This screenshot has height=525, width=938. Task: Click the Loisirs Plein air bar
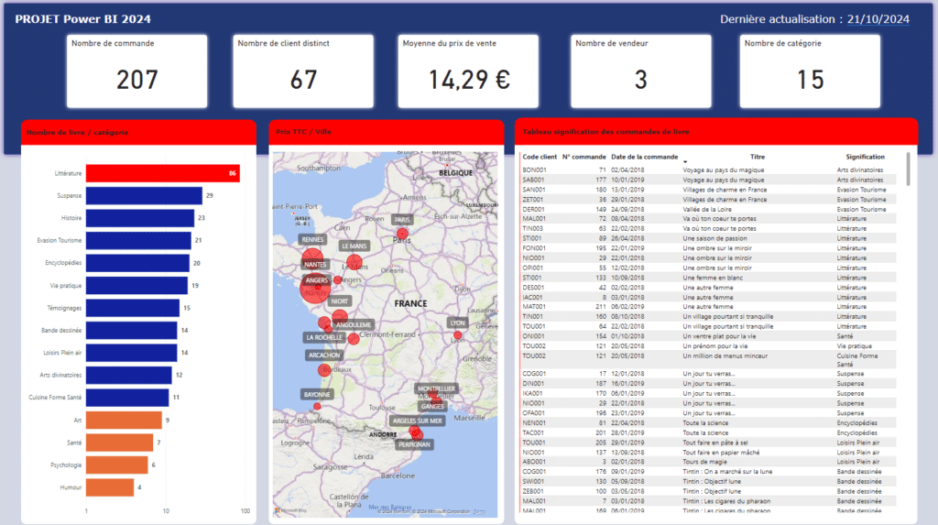(x=132, y=353)
